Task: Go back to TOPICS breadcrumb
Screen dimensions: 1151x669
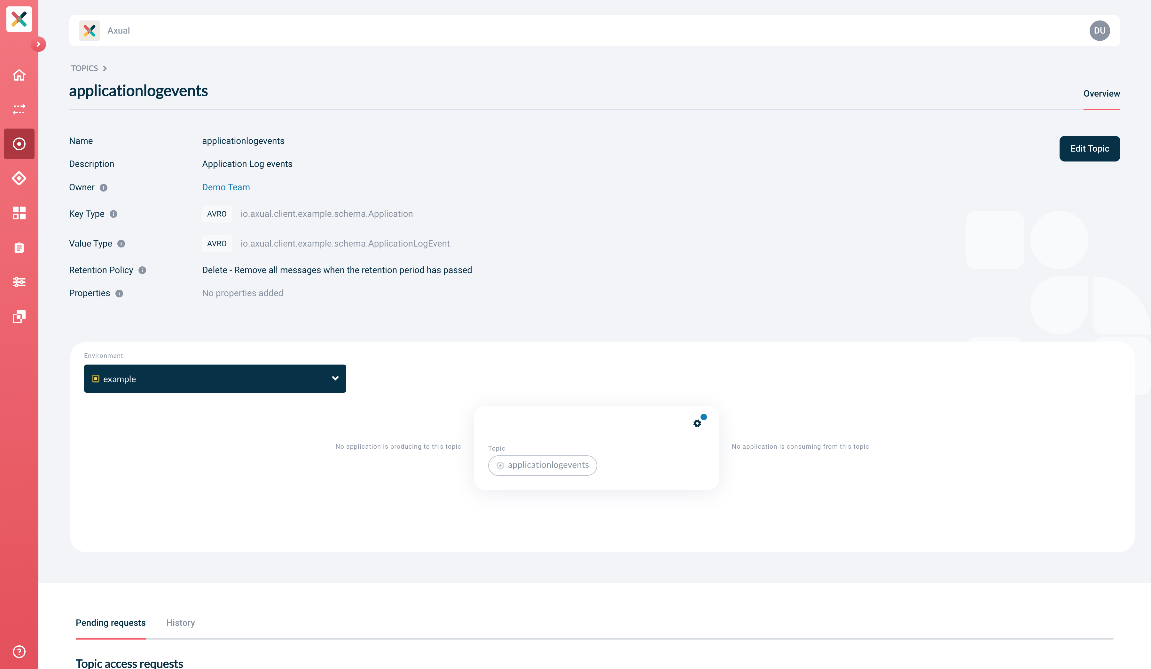Action: 84,68
